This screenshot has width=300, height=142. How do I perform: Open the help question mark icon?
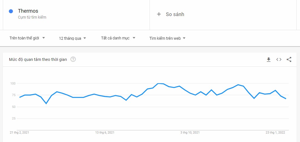(73, 59)
